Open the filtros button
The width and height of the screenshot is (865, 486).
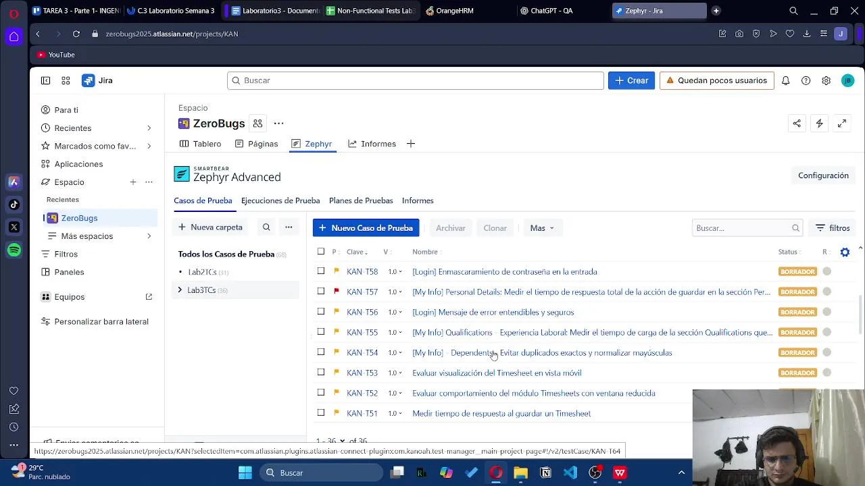point(833,228)
